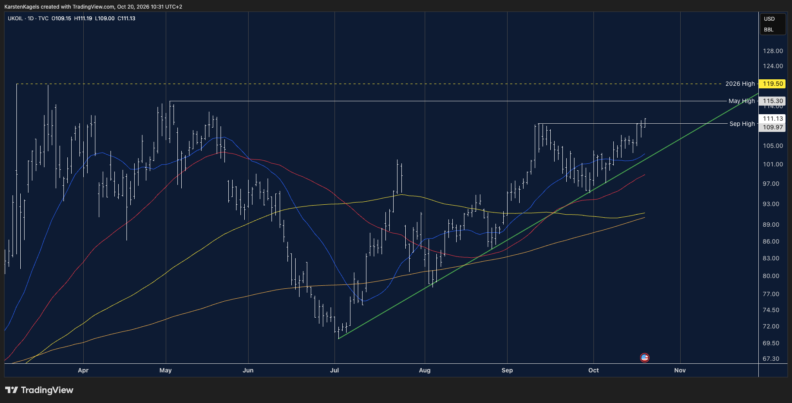Click the May High line label
Viewport: 792px width, 403px height.
click(742, 101)
